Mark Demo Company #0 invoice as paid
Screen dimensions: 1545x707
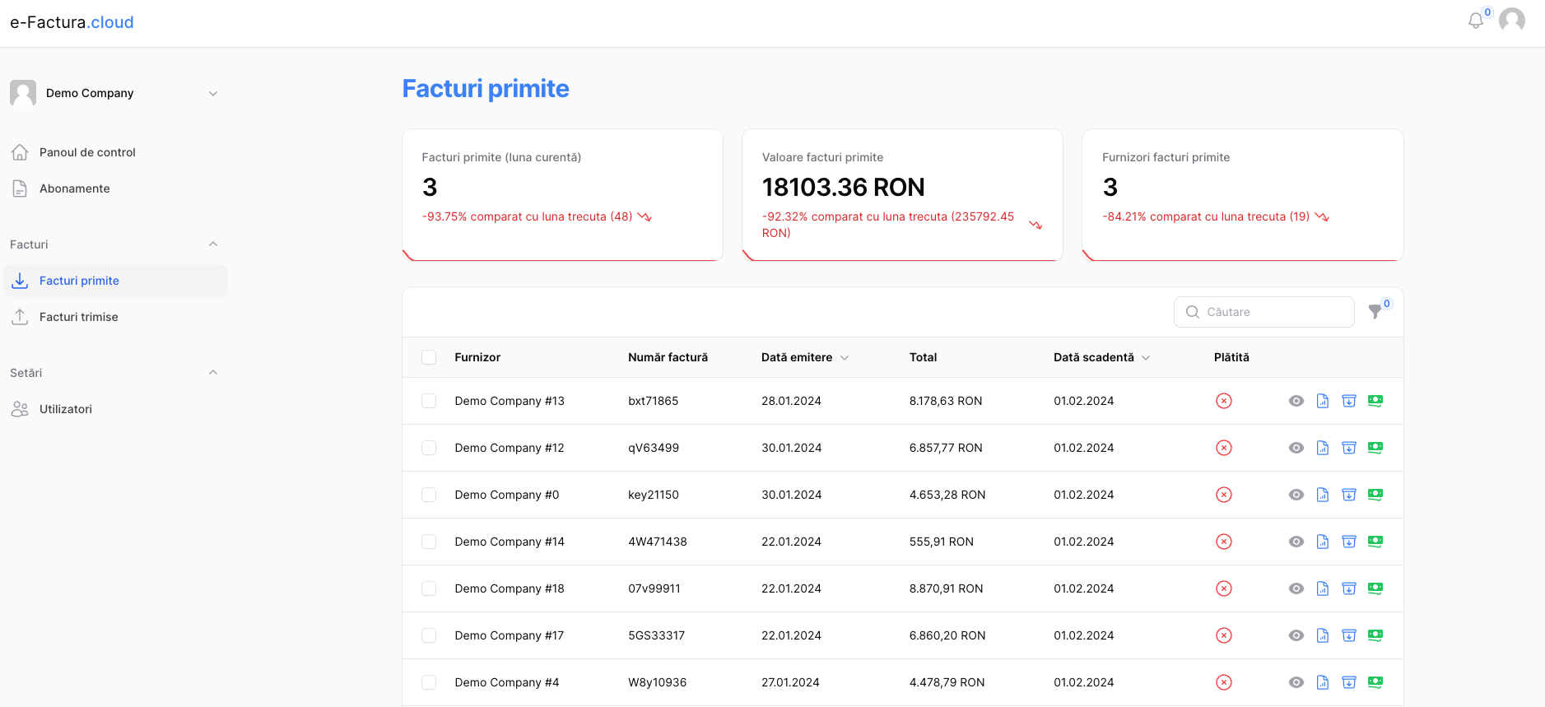[x=1375, y=495]
